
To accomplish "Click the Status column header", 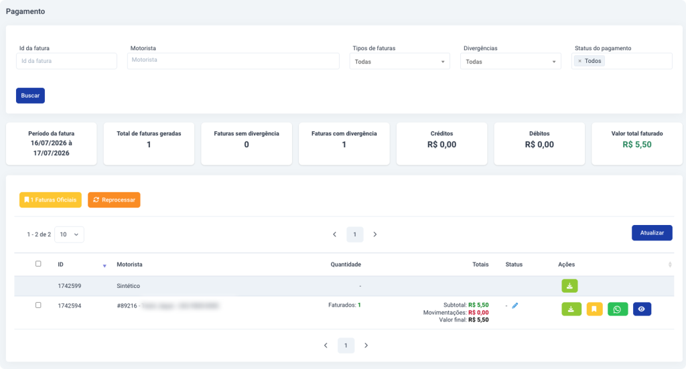I will pyautogui.click(x=514, y=265).
